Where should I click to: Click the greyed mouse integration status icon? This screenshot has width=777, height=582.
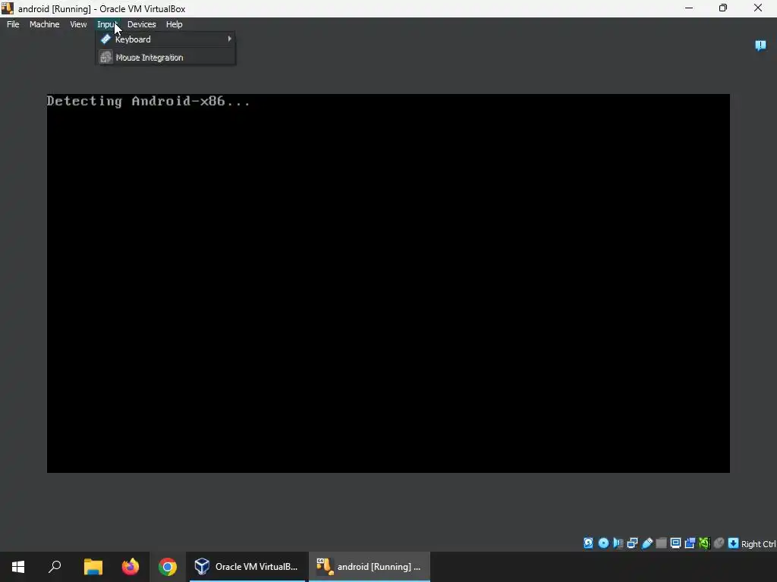pos(719,543)
